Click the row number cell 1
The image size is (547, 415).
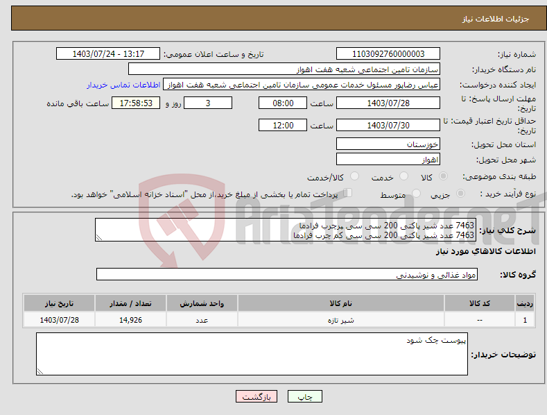coord(525,320)
